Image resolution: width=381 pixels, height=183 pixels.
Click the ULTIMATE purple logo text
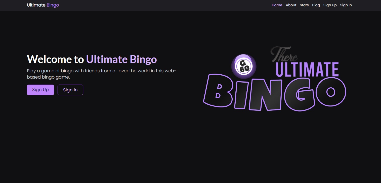tap(307, 69)
